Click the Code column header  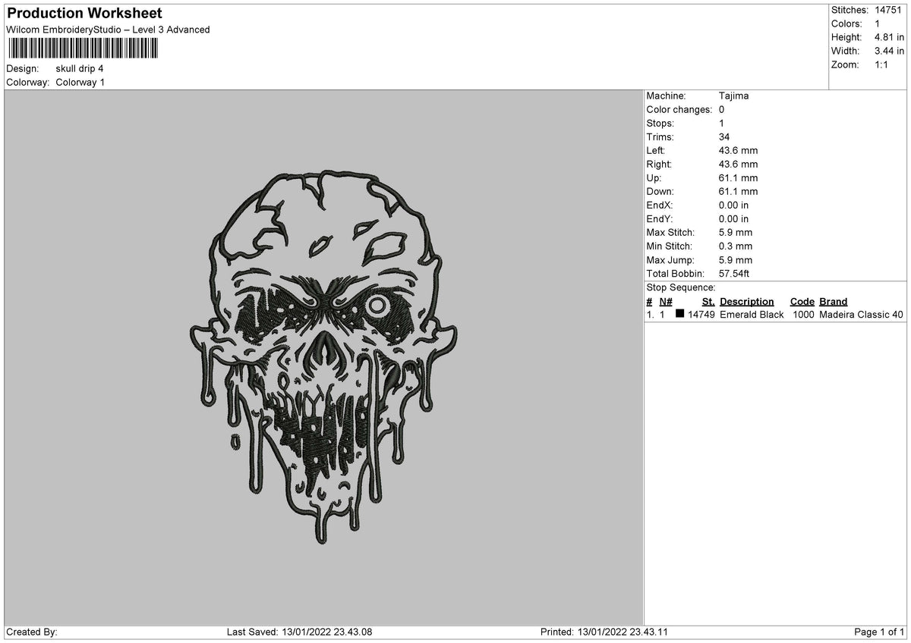[802, 301]
